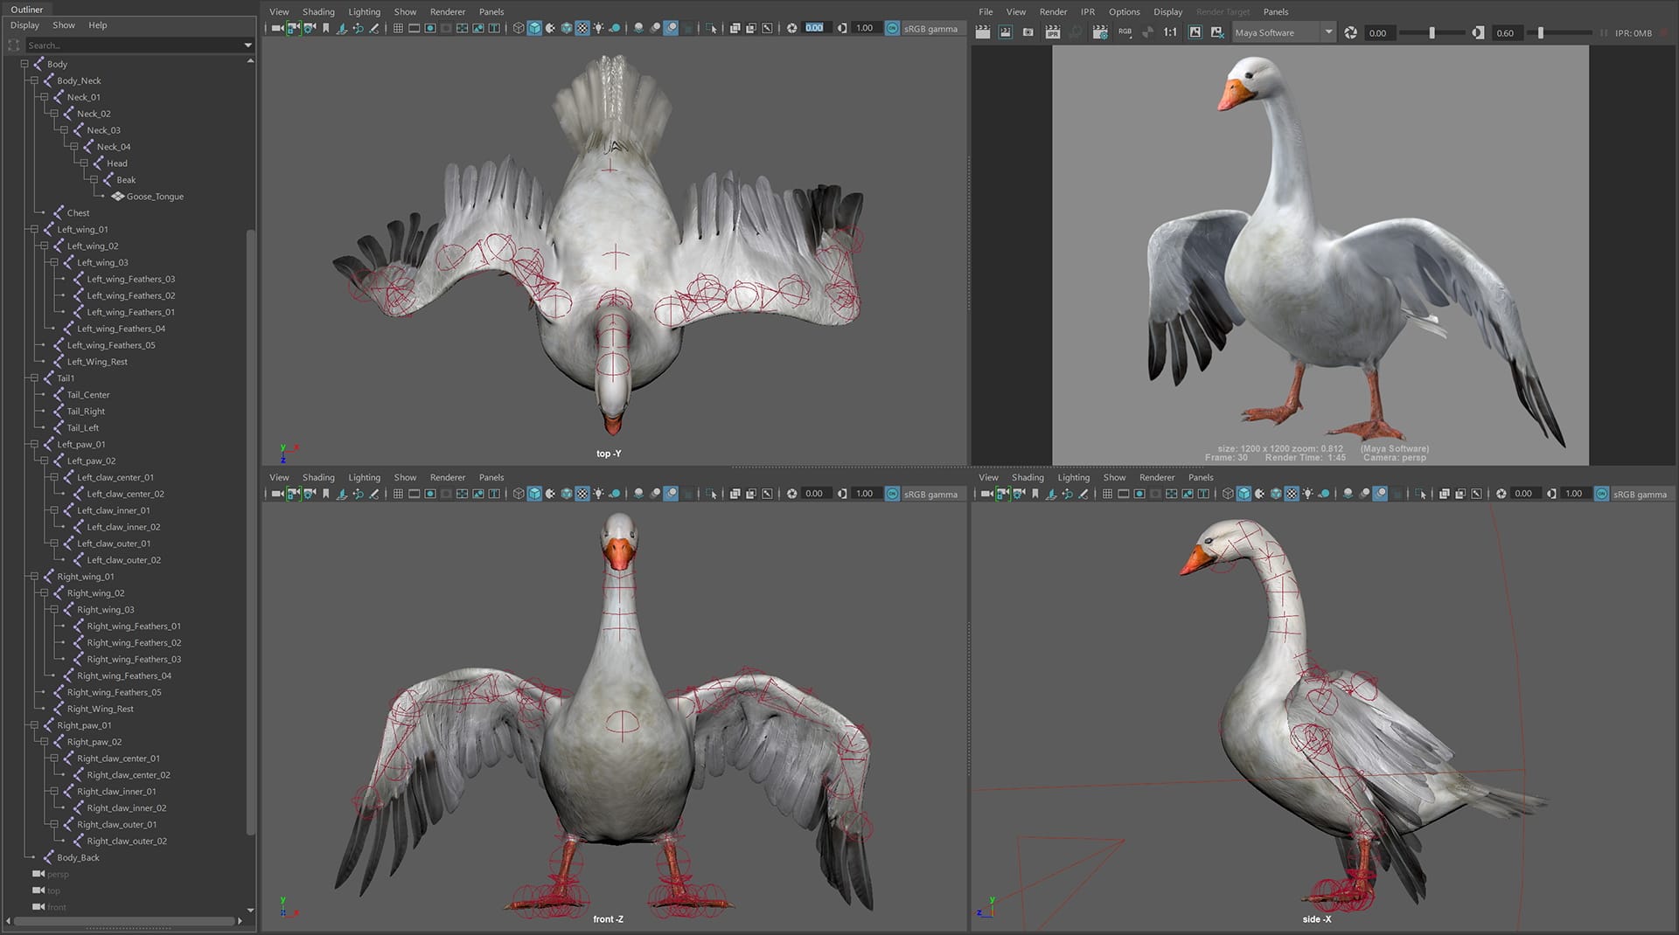Open Shading menu in top -Y panel
The height and width of the screenshot is (935, 1679).
point(318,12)
